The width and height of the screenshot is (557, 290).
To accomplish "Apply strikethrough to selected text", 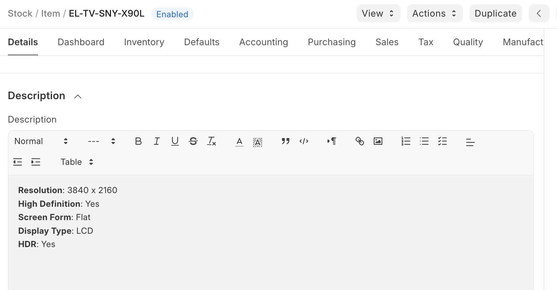I will (x=193, y=141).
